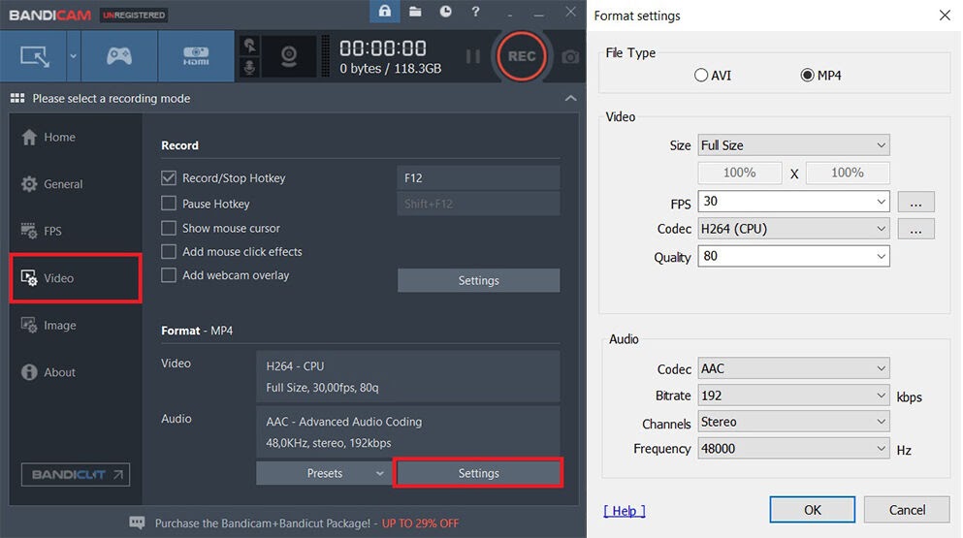The image size is (963, 538).
Task: Click the AAC - Advanced Audio Coding summary
Action: [408, 431]
